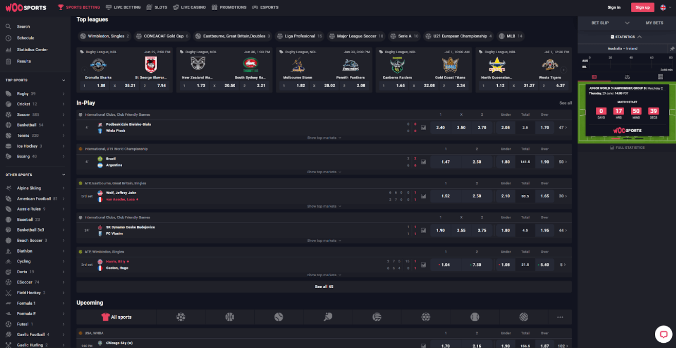Viewport: 676px width, 348px height.
Task: Expand the Bet Slip chevron
Action: tap(627, 23)
